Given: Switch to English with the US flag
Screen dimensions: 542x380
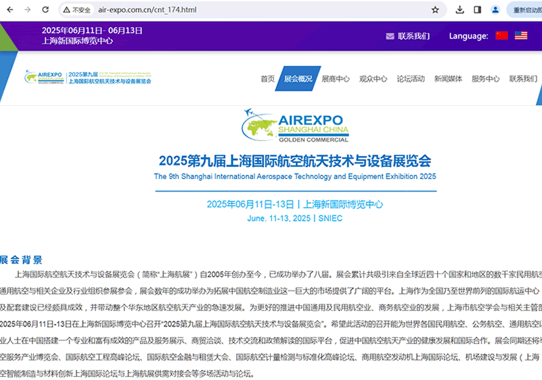Looking at the screenshot, I should click(x=521, y=36).
